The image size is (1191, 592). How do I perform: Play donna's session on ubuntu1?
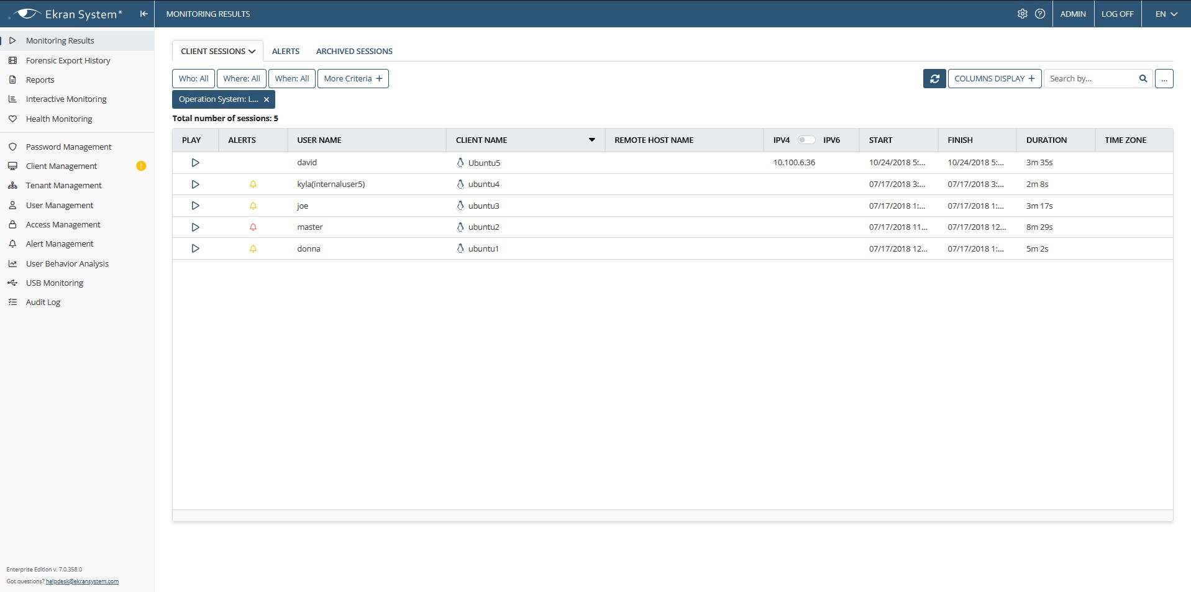pos(195,248)
